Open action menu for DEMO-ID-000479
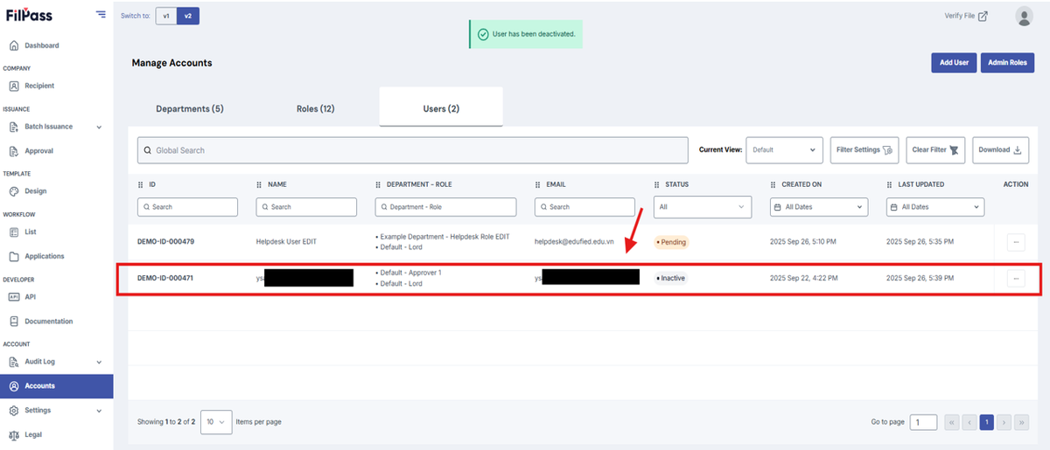The height and width of the screenshot is (450, 1050). pos(1016,242)
